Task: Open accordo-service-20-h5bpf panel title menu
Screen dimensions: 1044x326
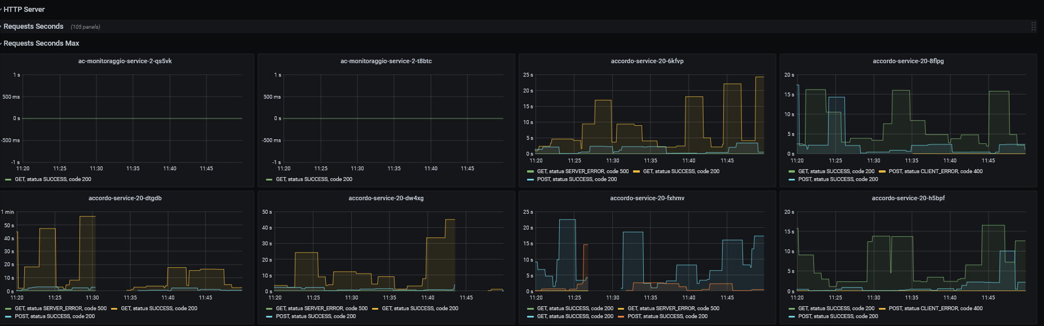Action: tap(908, 198)
